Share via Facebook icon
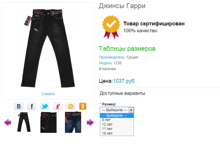Screen dimensions: 220x151 (32, 106)
